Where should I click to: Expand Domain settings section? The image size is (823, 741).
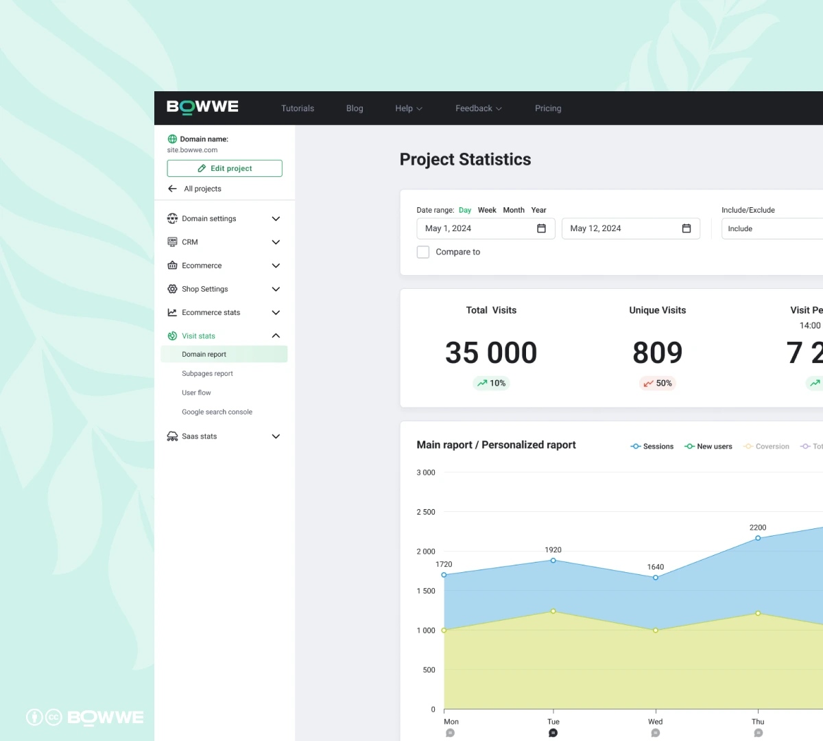[276, 218]
